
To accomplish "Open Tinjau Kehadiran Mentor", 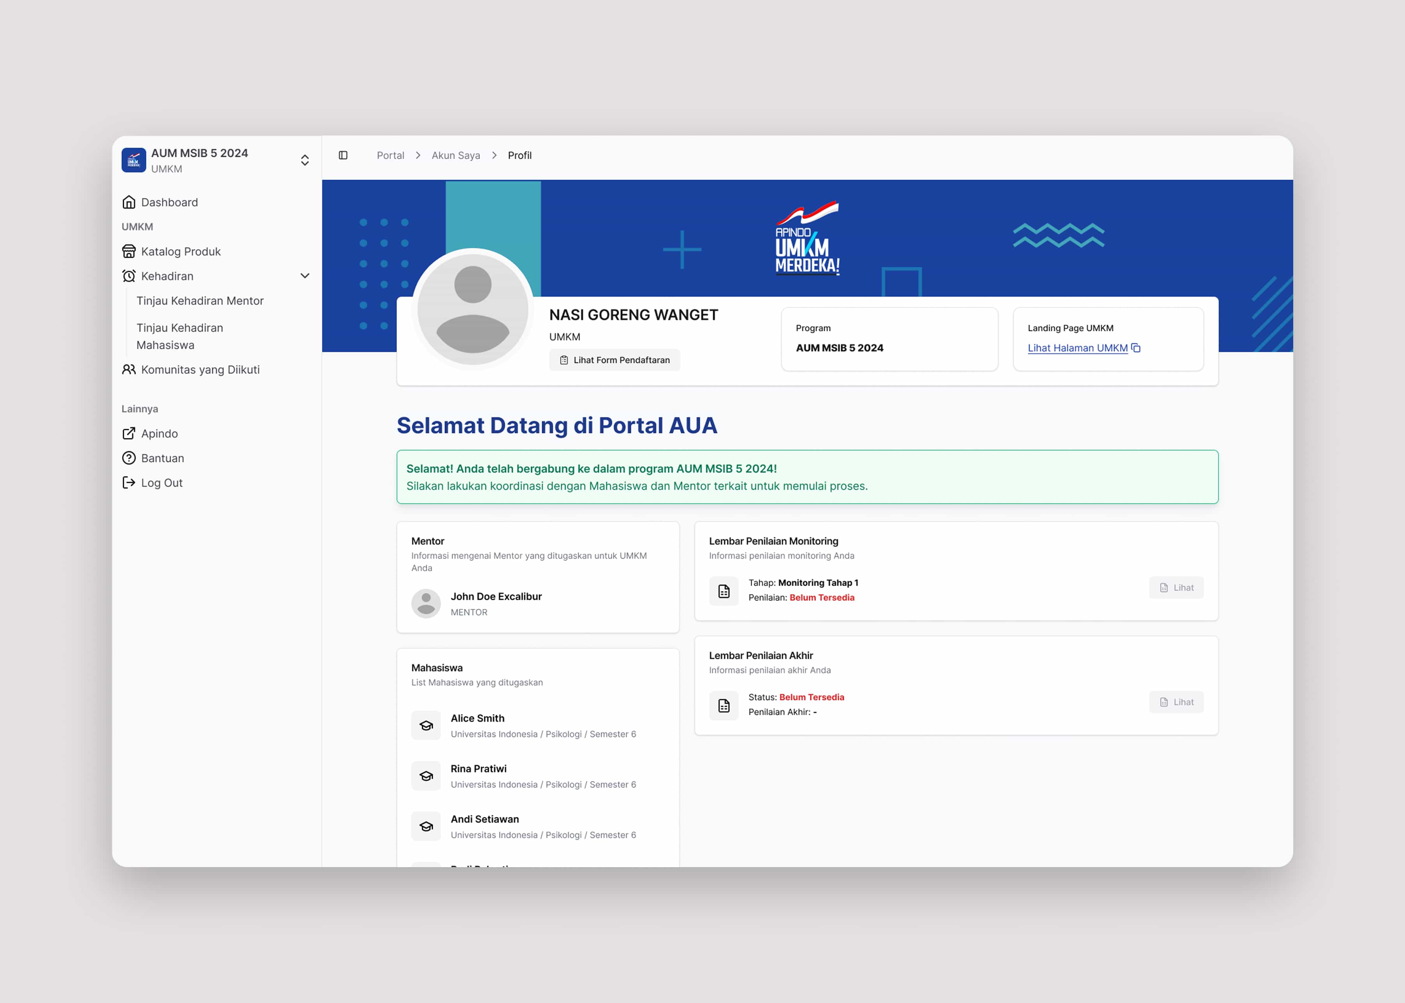I will point(199,301).
